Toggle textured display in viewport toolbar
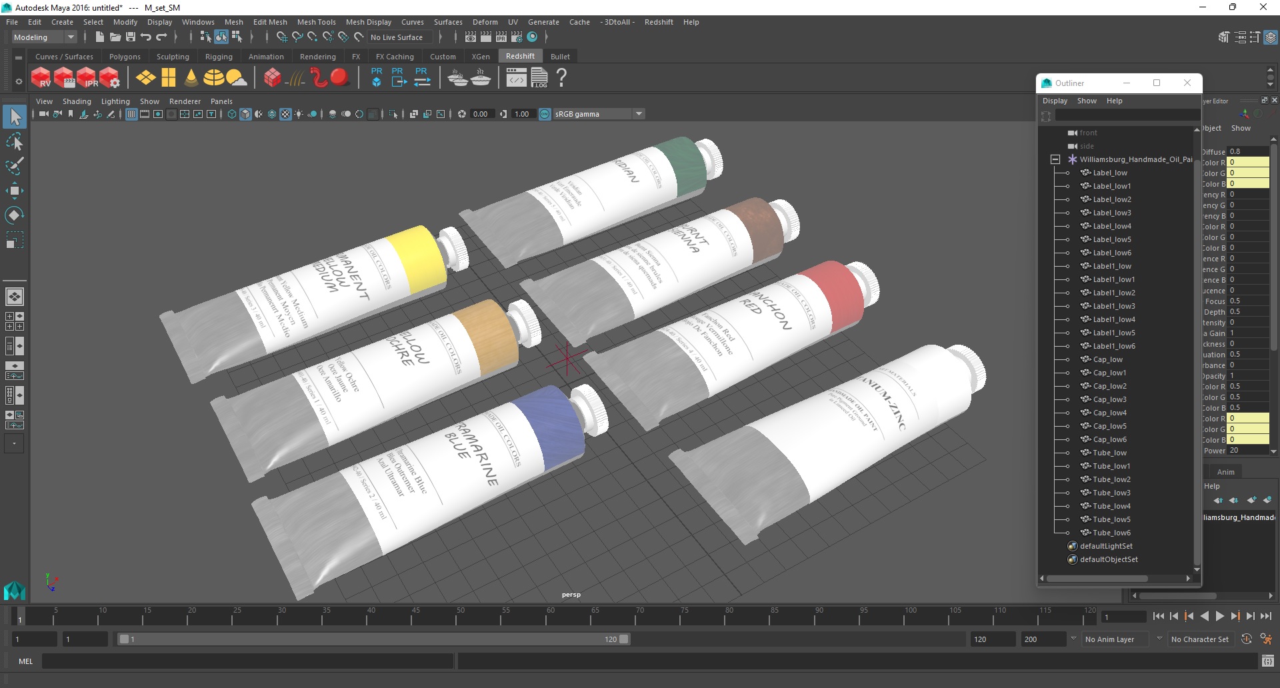The height and width of the screenshot is (688, 1280). 285,114
